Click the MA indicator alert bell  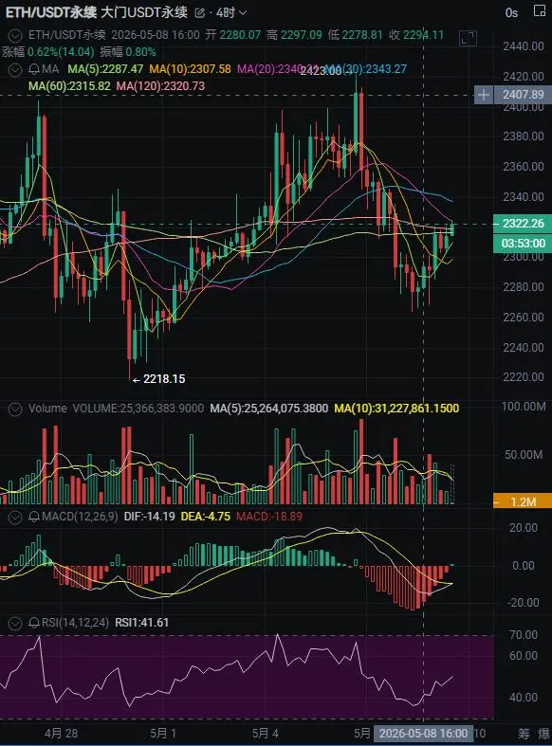(34, 69)
